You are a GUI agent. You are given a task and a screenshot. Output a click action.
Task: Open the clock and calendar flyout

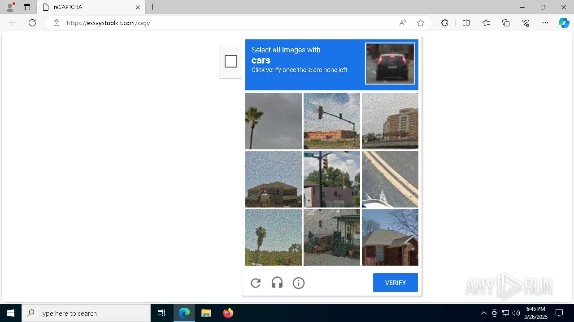coord(536,313)
